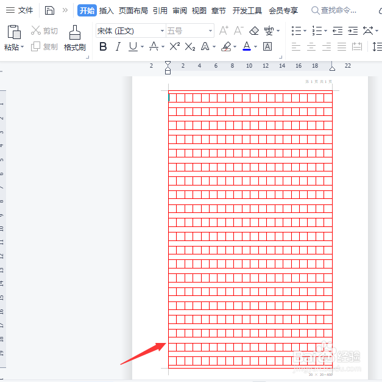The width and height of the screenshot is (382, 382).
Task: Open the 页面布局 tab
Action: point(133,10)
